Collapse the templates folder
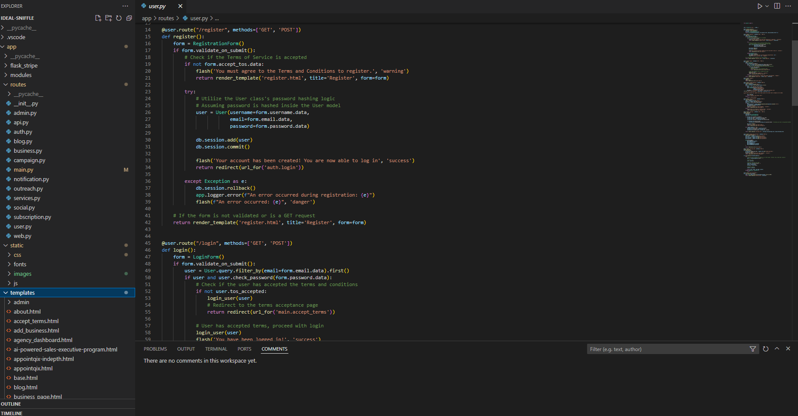 68,293
